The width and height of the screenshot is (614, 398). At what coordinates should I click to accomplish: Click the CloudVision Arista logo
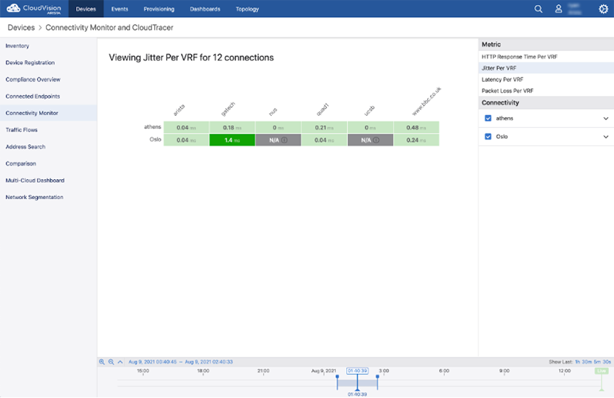point(34,9)
